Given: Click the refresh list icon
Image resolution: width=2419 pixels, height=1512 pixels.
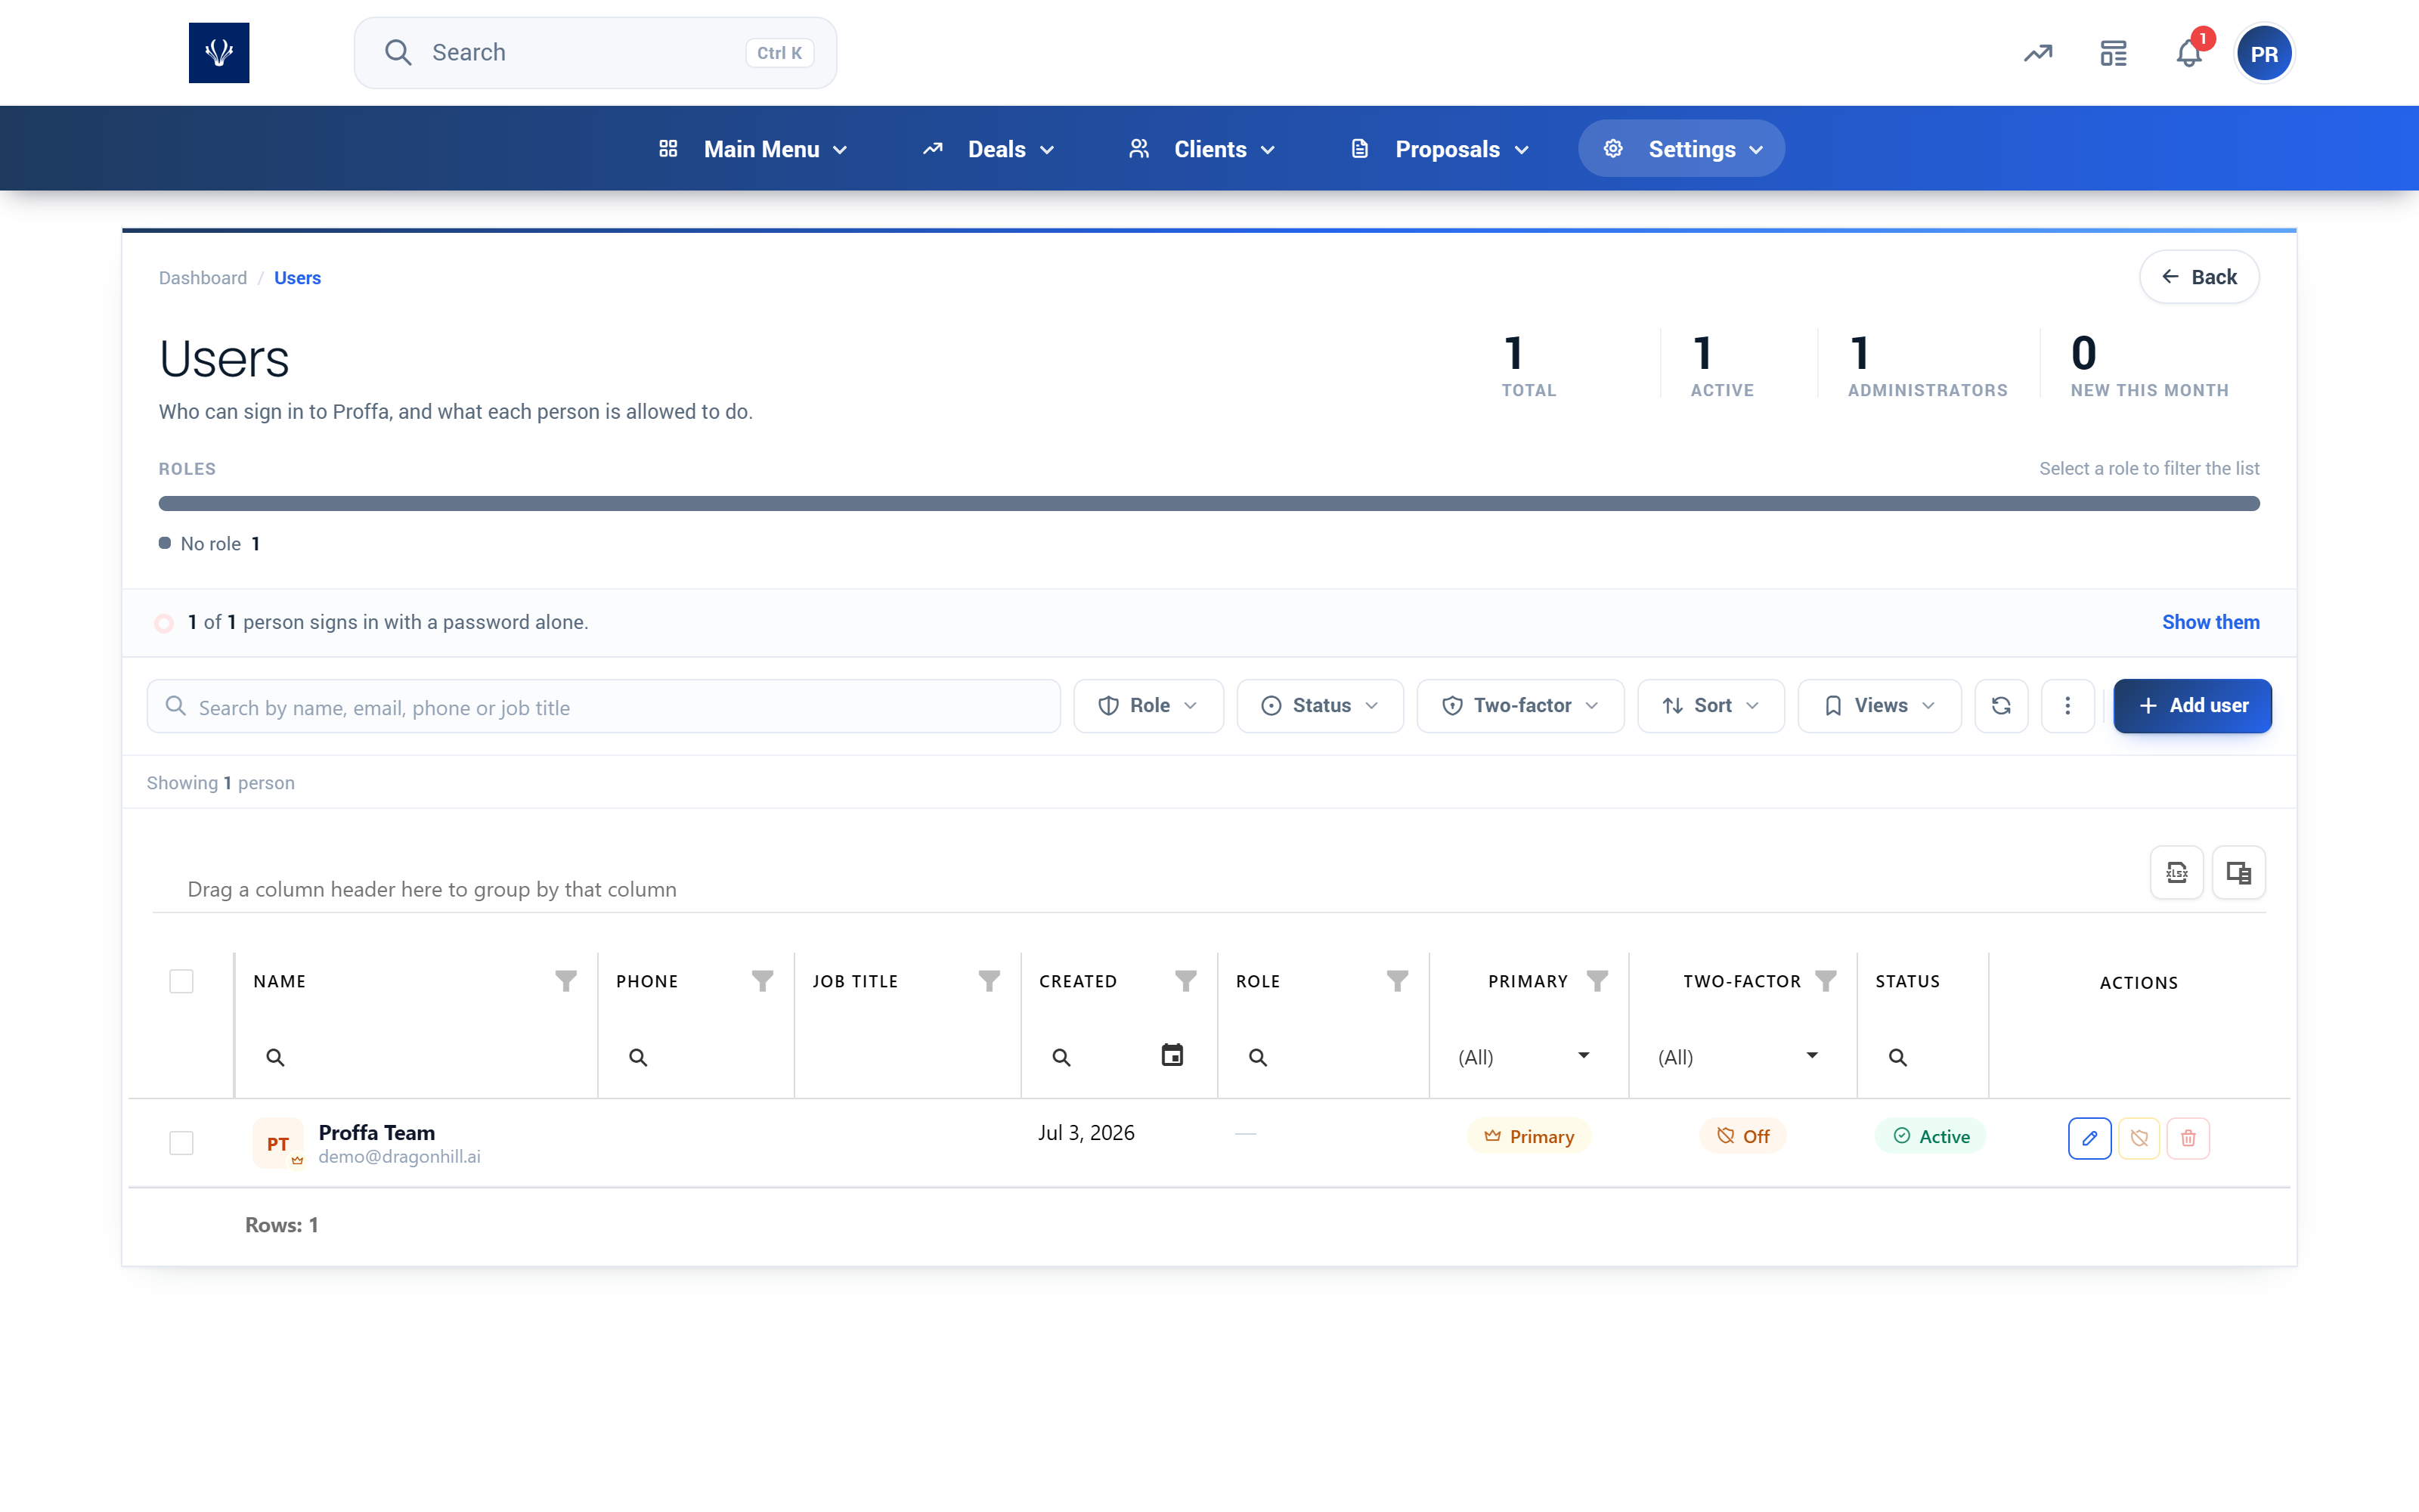Looking at the screenshot, I should [2001, 706].
